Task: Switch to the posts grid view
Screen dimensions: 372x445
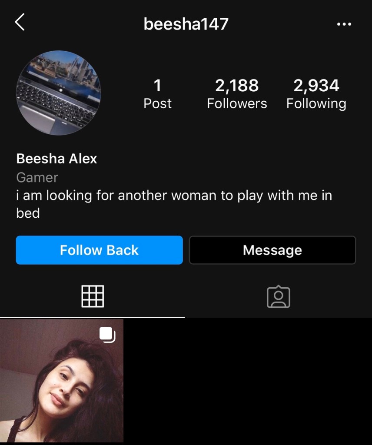Action: (x=93, y=296)
